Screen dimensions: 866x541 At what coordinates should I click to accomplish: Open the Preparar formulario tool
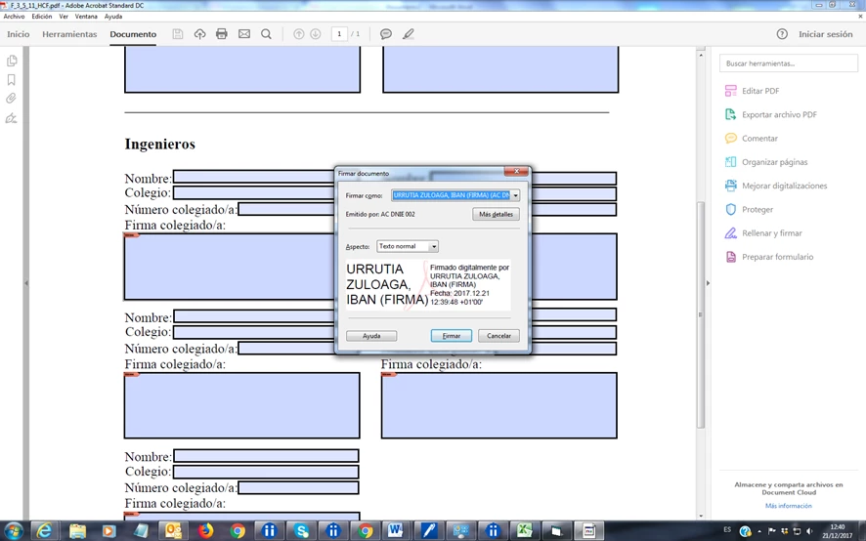769,257
